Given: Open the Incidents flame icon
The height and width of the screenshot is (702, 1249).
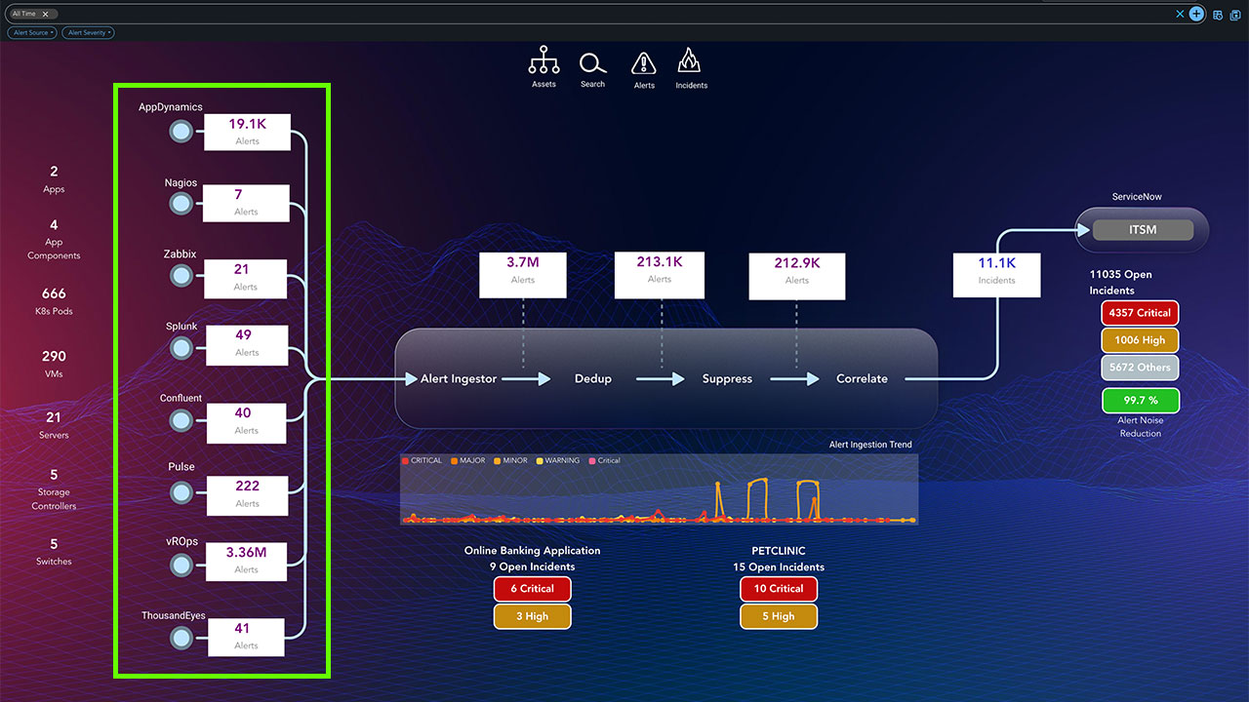Looking at the screenshot, I should tap(690, 61).
